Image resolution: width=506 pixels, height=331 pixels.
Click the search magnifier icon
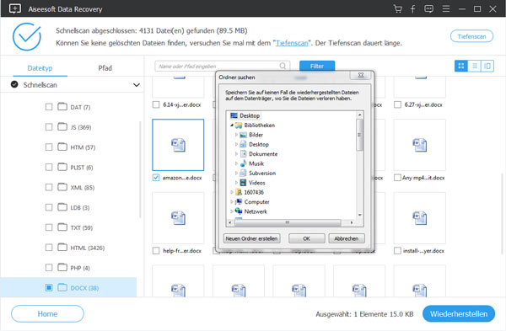click(x=283, y=66)
